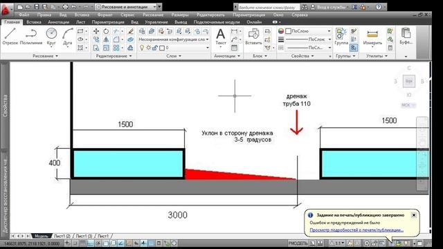Open the annotation scale 1:1 dropdown
Screen dimensions: 443x249
point(337,243)
